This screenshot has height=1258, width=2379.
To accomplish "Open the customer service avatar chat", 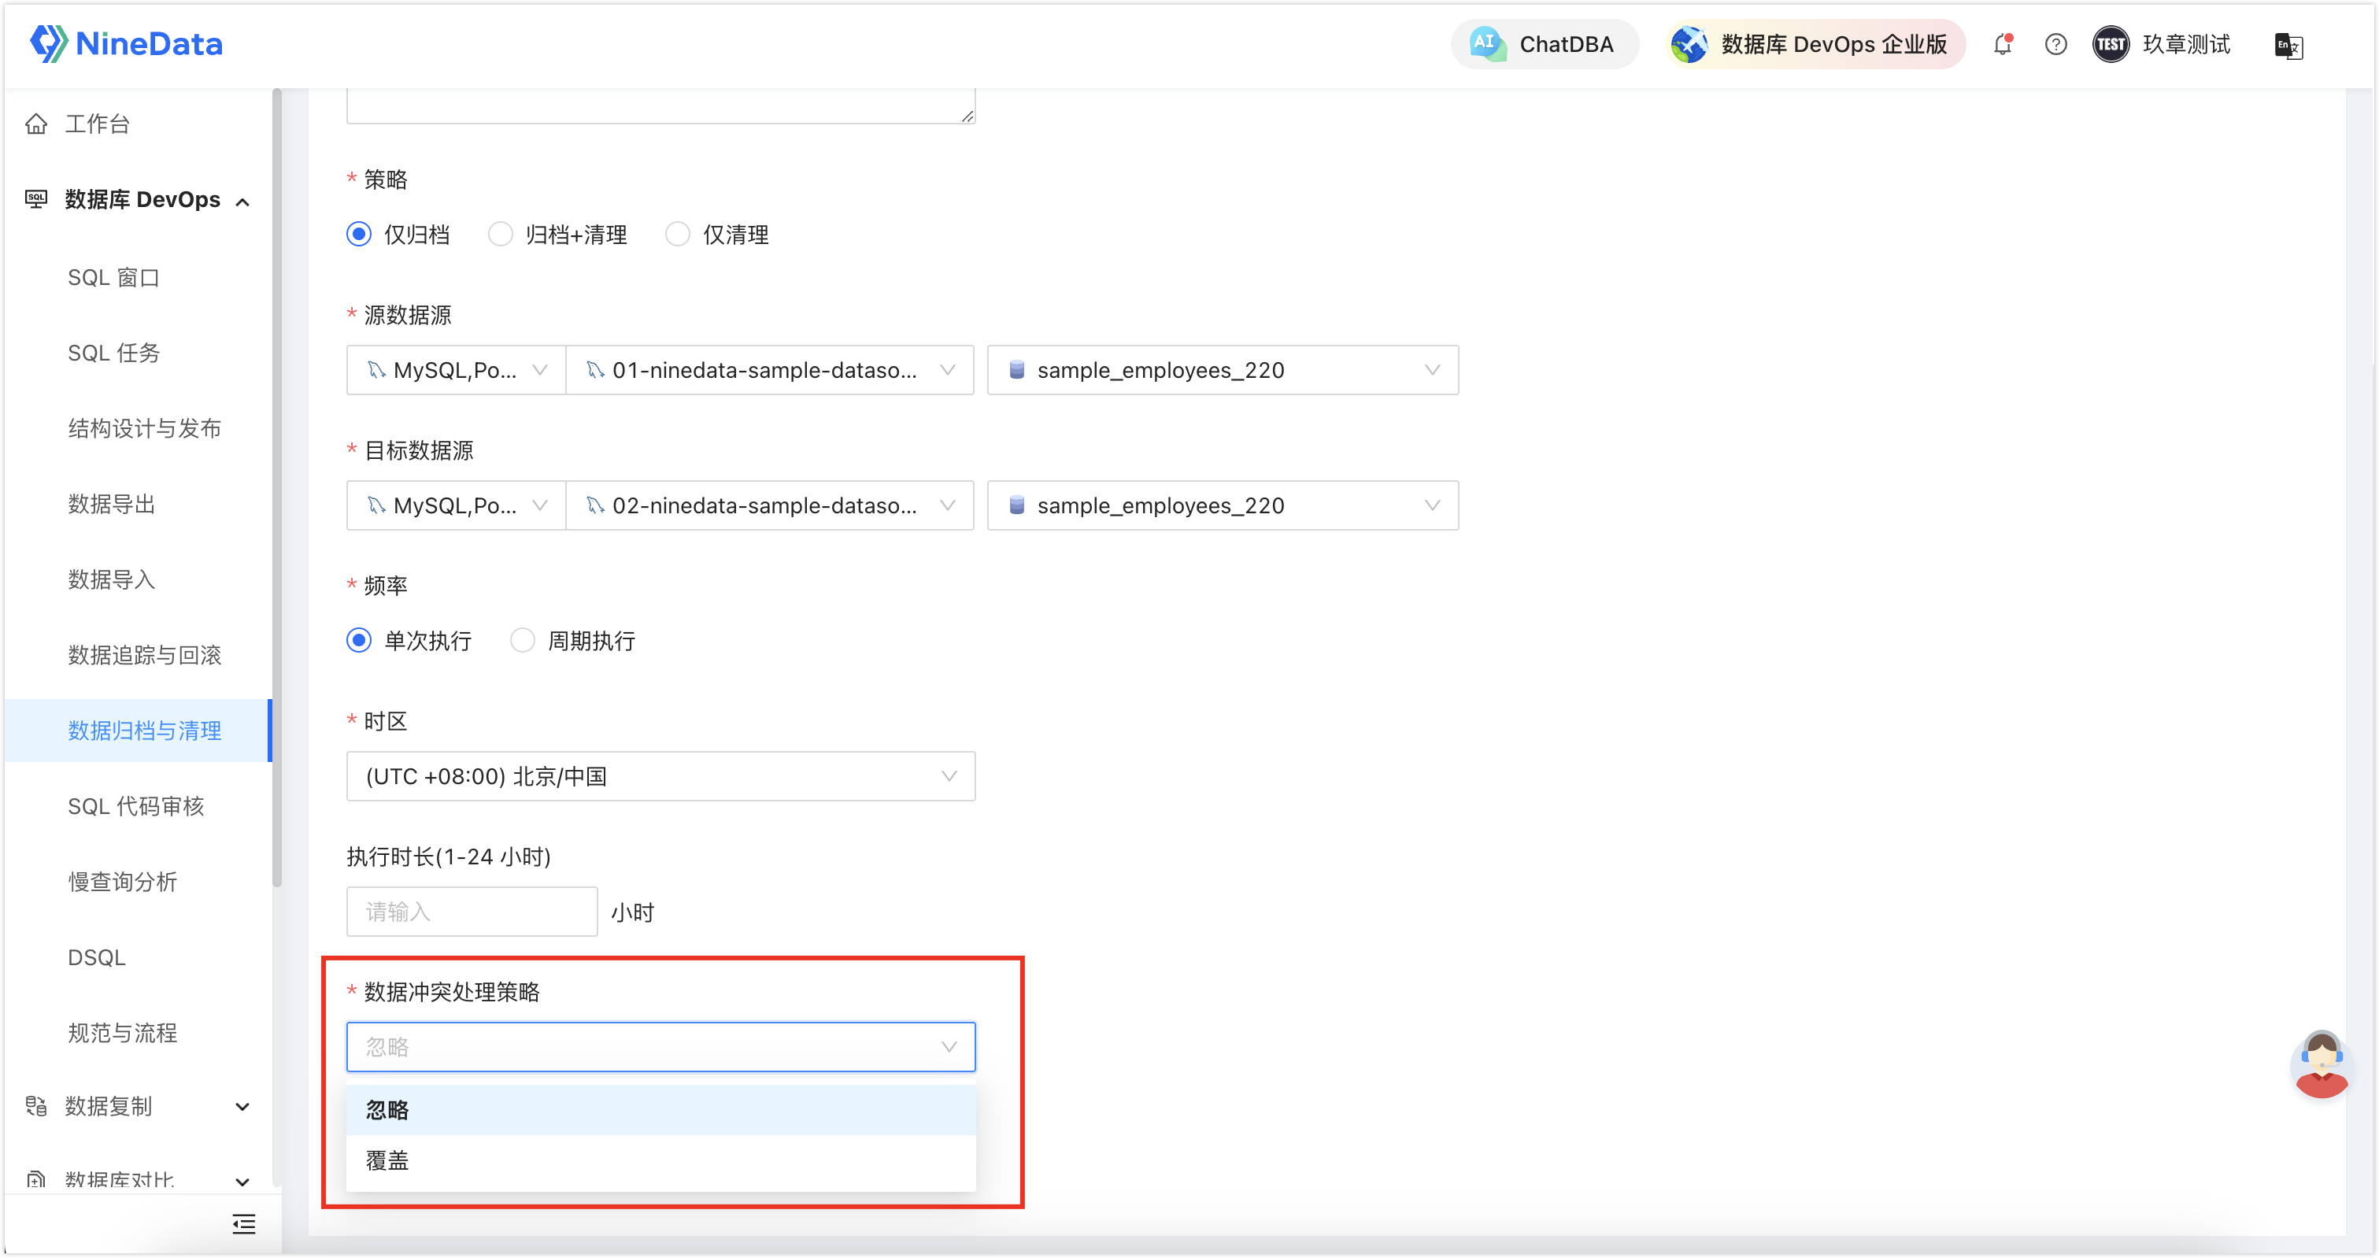I will coord(2321,1064).
